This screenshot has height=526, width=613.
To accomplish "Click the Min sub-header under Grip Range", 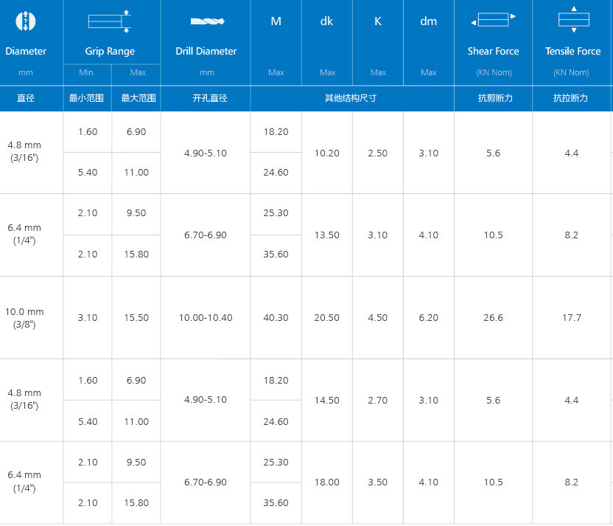I will coord(87,73).
